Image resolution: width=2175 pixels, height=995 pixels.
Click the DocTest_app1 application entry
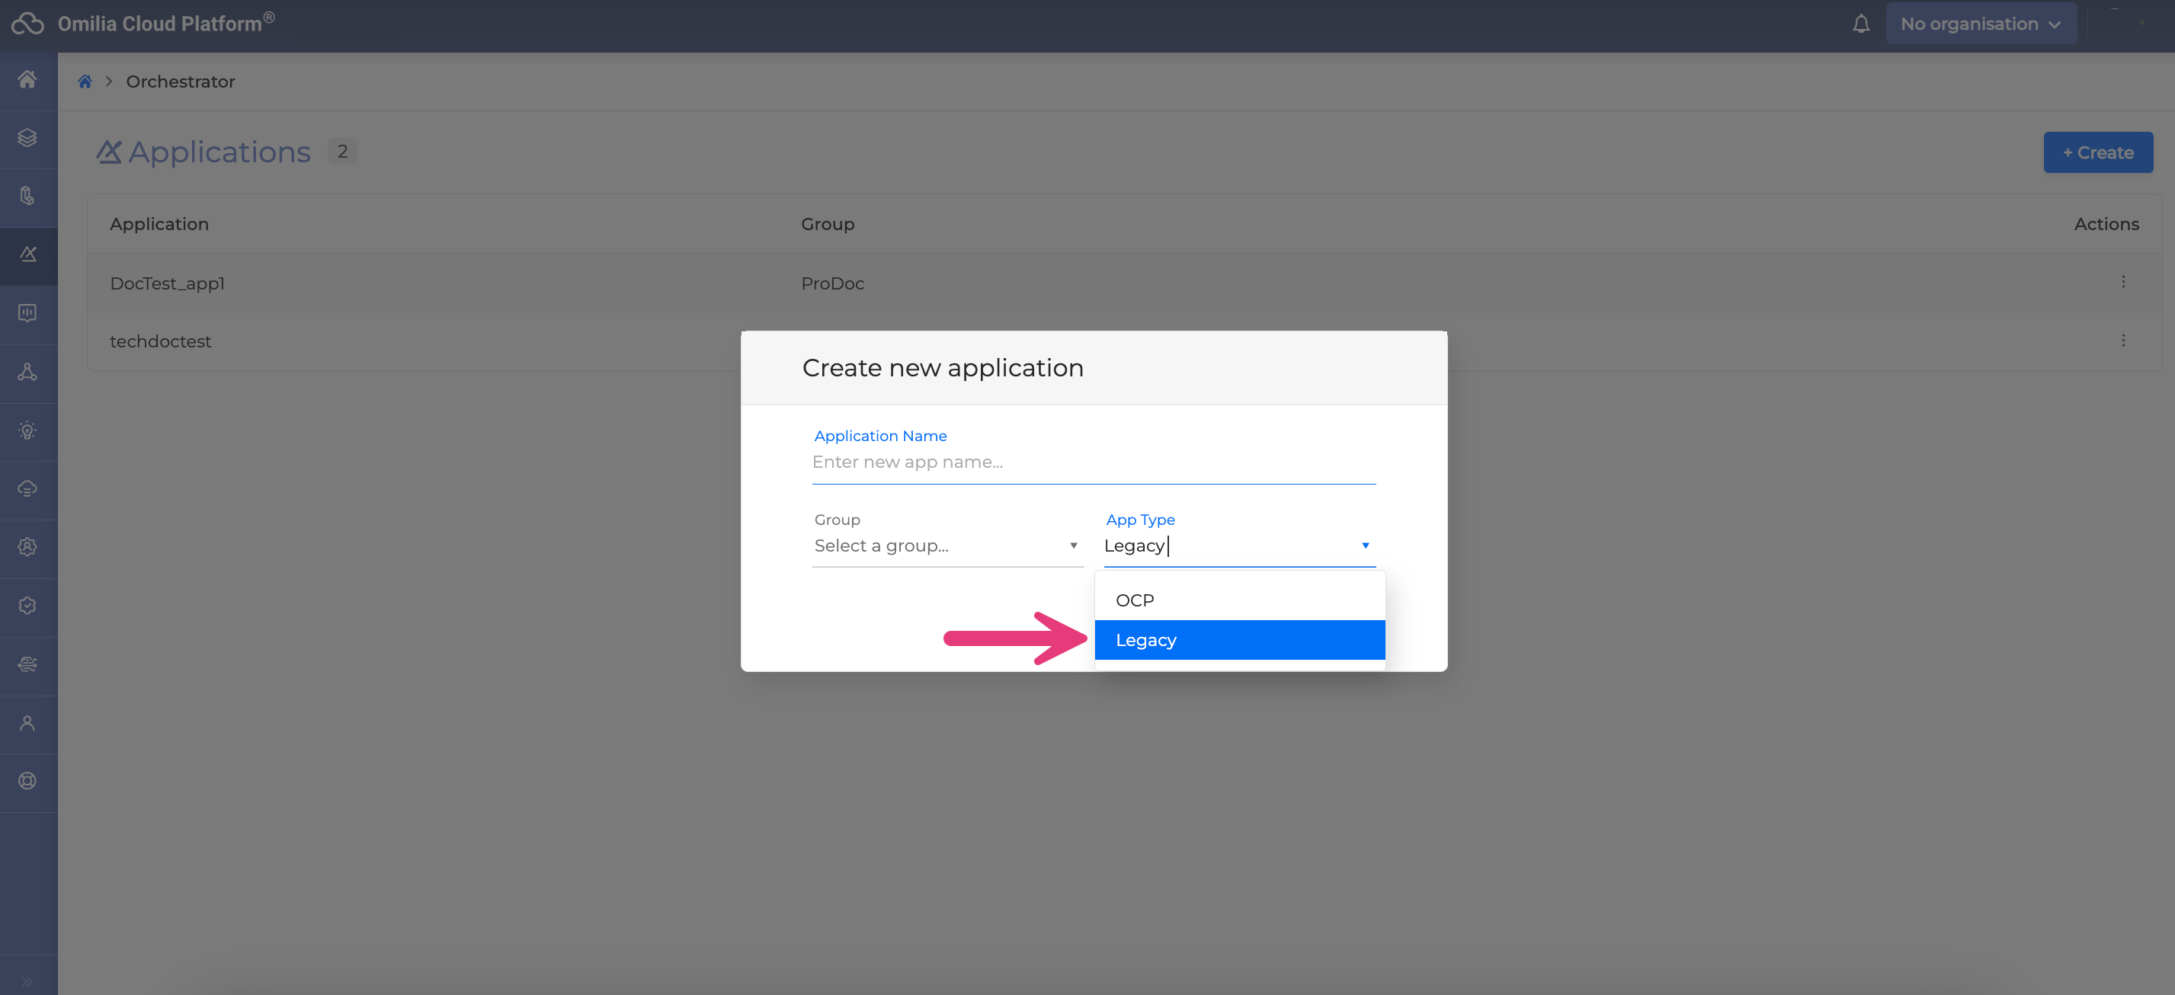point(166,283)
